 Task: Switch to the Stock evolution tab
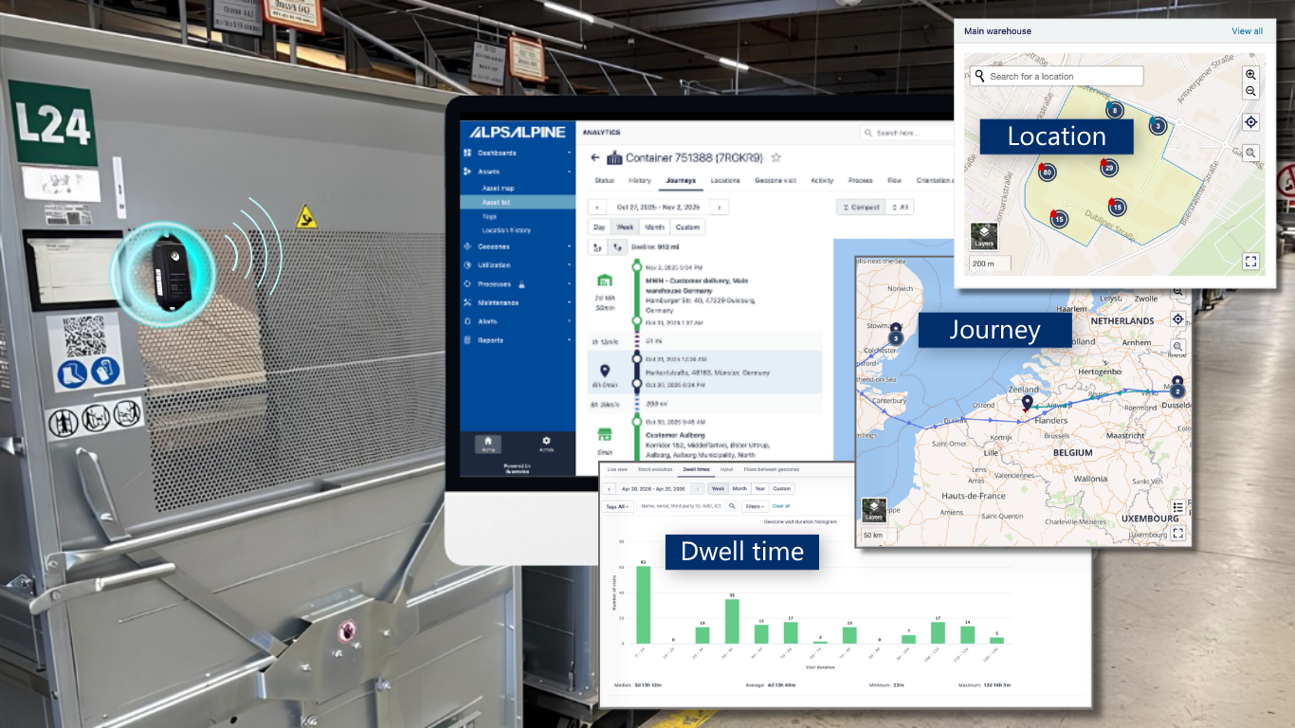[655, 469]
